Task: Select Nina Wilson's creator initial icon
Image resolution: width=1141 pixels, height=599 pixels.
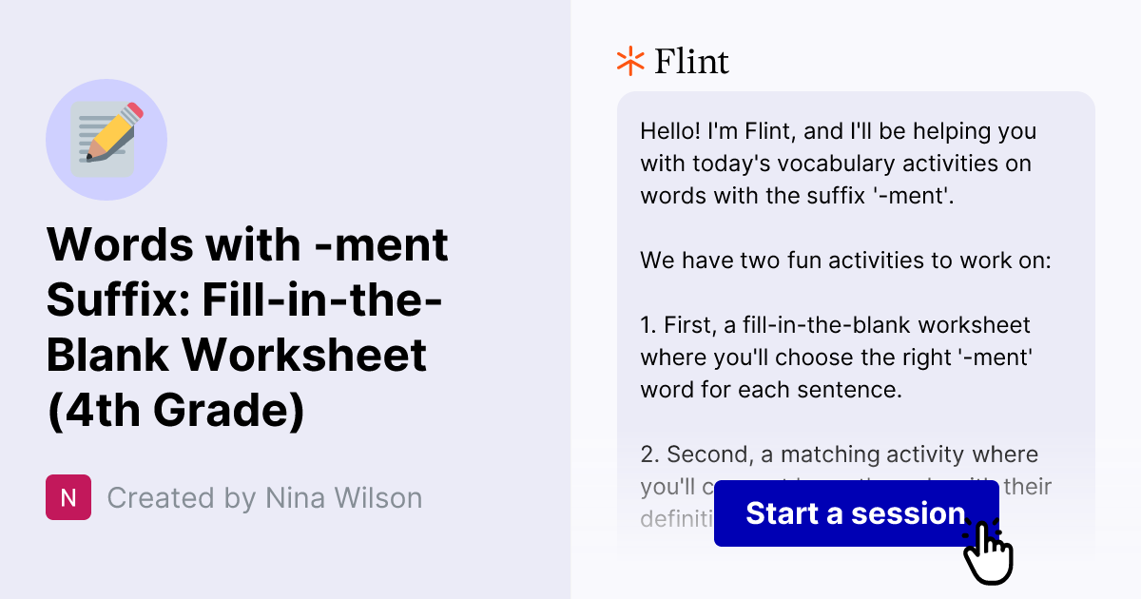Action: 68,497
